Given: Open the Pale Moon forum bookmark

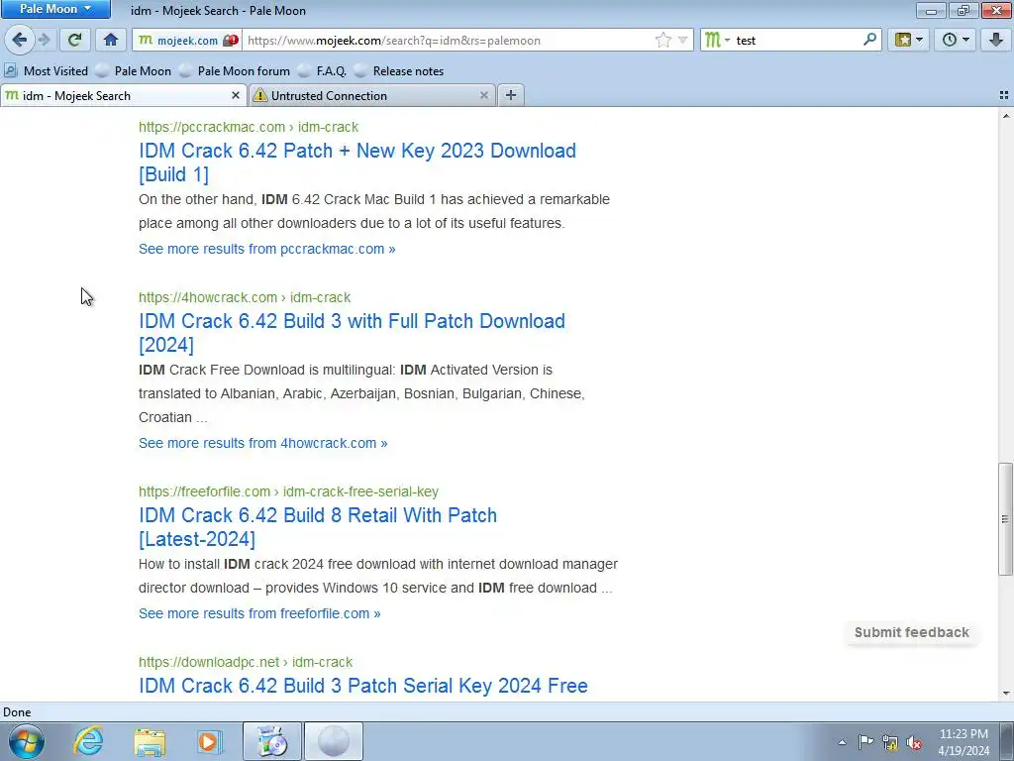Looking at the screenshot, I should pyautogui.click(x=234, y=71).
